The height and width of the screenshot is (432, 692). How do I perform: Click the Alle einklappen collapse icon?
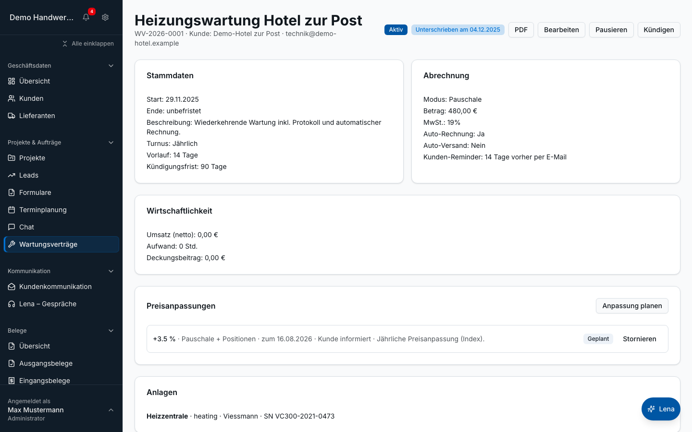pyautogui.click(x=65, y=44)
